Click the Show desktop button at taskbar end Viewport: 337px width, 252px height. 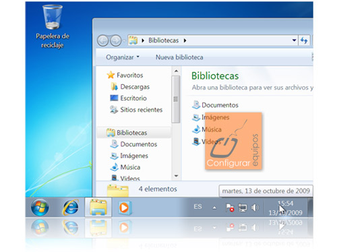pyautogui.click(x=310, y=207)
